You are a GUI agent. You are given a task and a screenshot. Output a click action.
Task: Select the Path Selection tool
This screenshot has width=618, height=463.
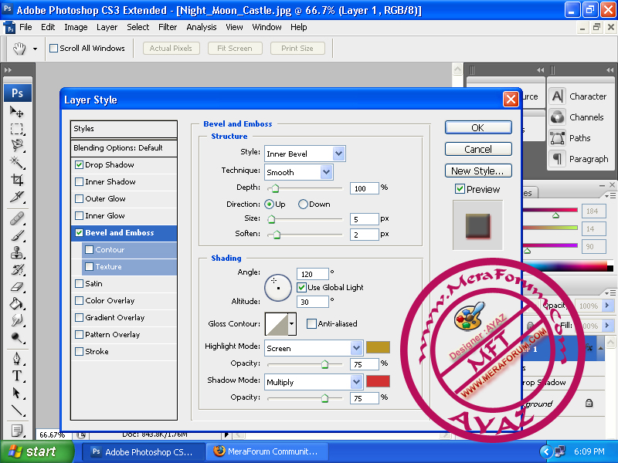click(16, 393)
